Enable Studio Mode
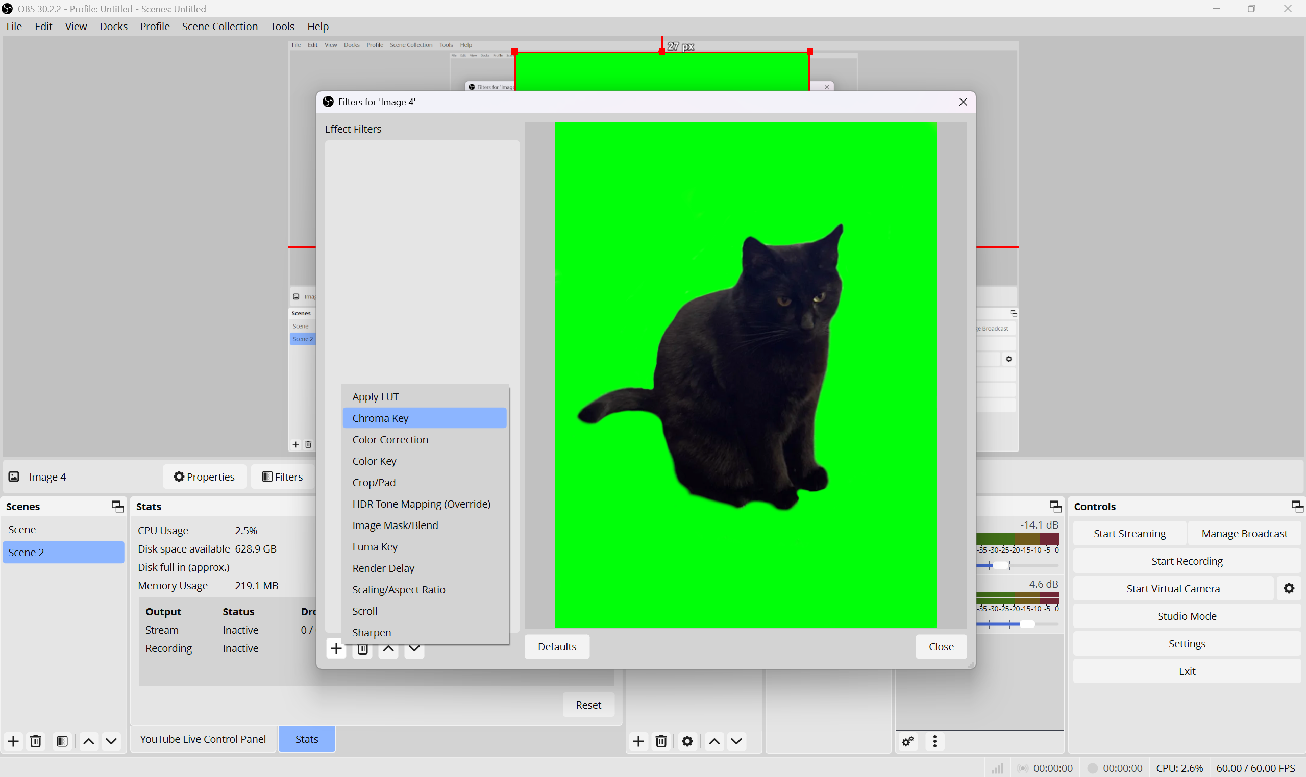 (x=1187, y=616)
